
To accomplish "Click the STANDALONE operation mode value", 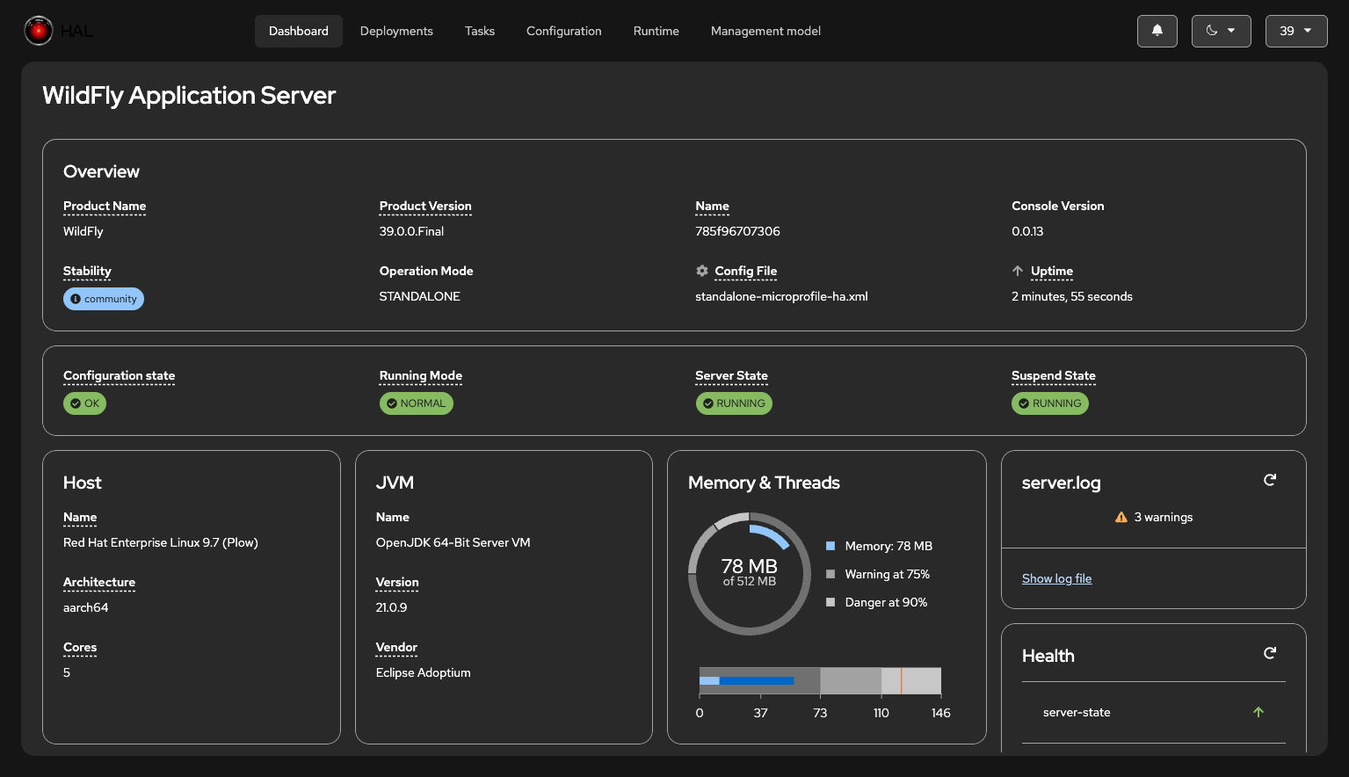I will pyautogui.click(x=420, y=296).
